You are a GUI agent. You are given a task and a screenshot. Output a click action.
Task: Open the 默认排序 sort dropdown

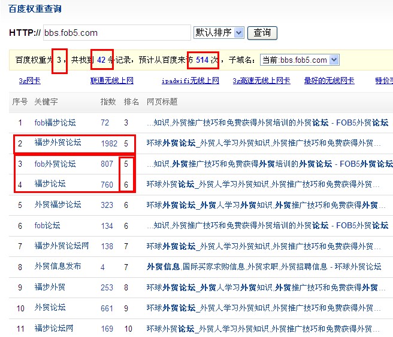click(219, 32)
